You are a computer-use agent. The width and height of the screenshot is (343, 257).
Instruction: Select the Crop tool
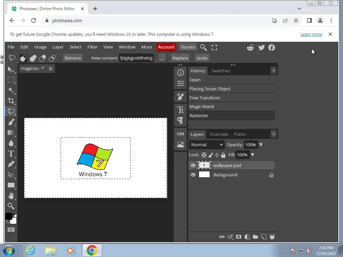pos(11,101)
